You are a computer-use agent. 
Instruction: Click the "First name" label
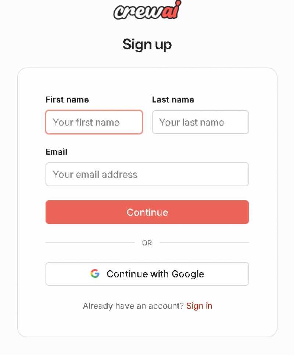pyautogui.click(x=67, y=99)
